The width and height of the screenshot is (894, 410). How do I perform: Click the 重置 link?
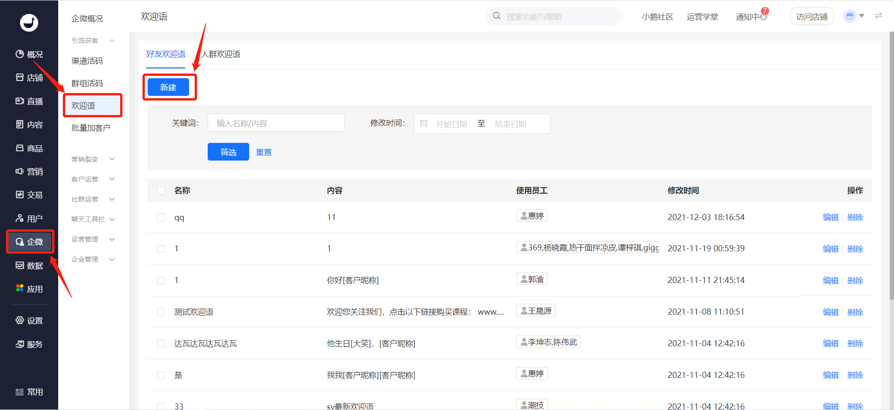tap(264, 152)
